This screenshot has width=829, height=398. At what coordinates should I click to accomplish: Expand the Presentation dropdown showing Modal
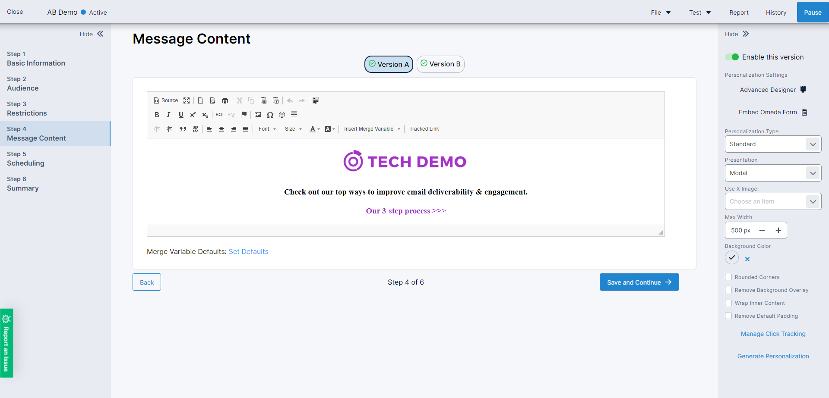[773, 173]
